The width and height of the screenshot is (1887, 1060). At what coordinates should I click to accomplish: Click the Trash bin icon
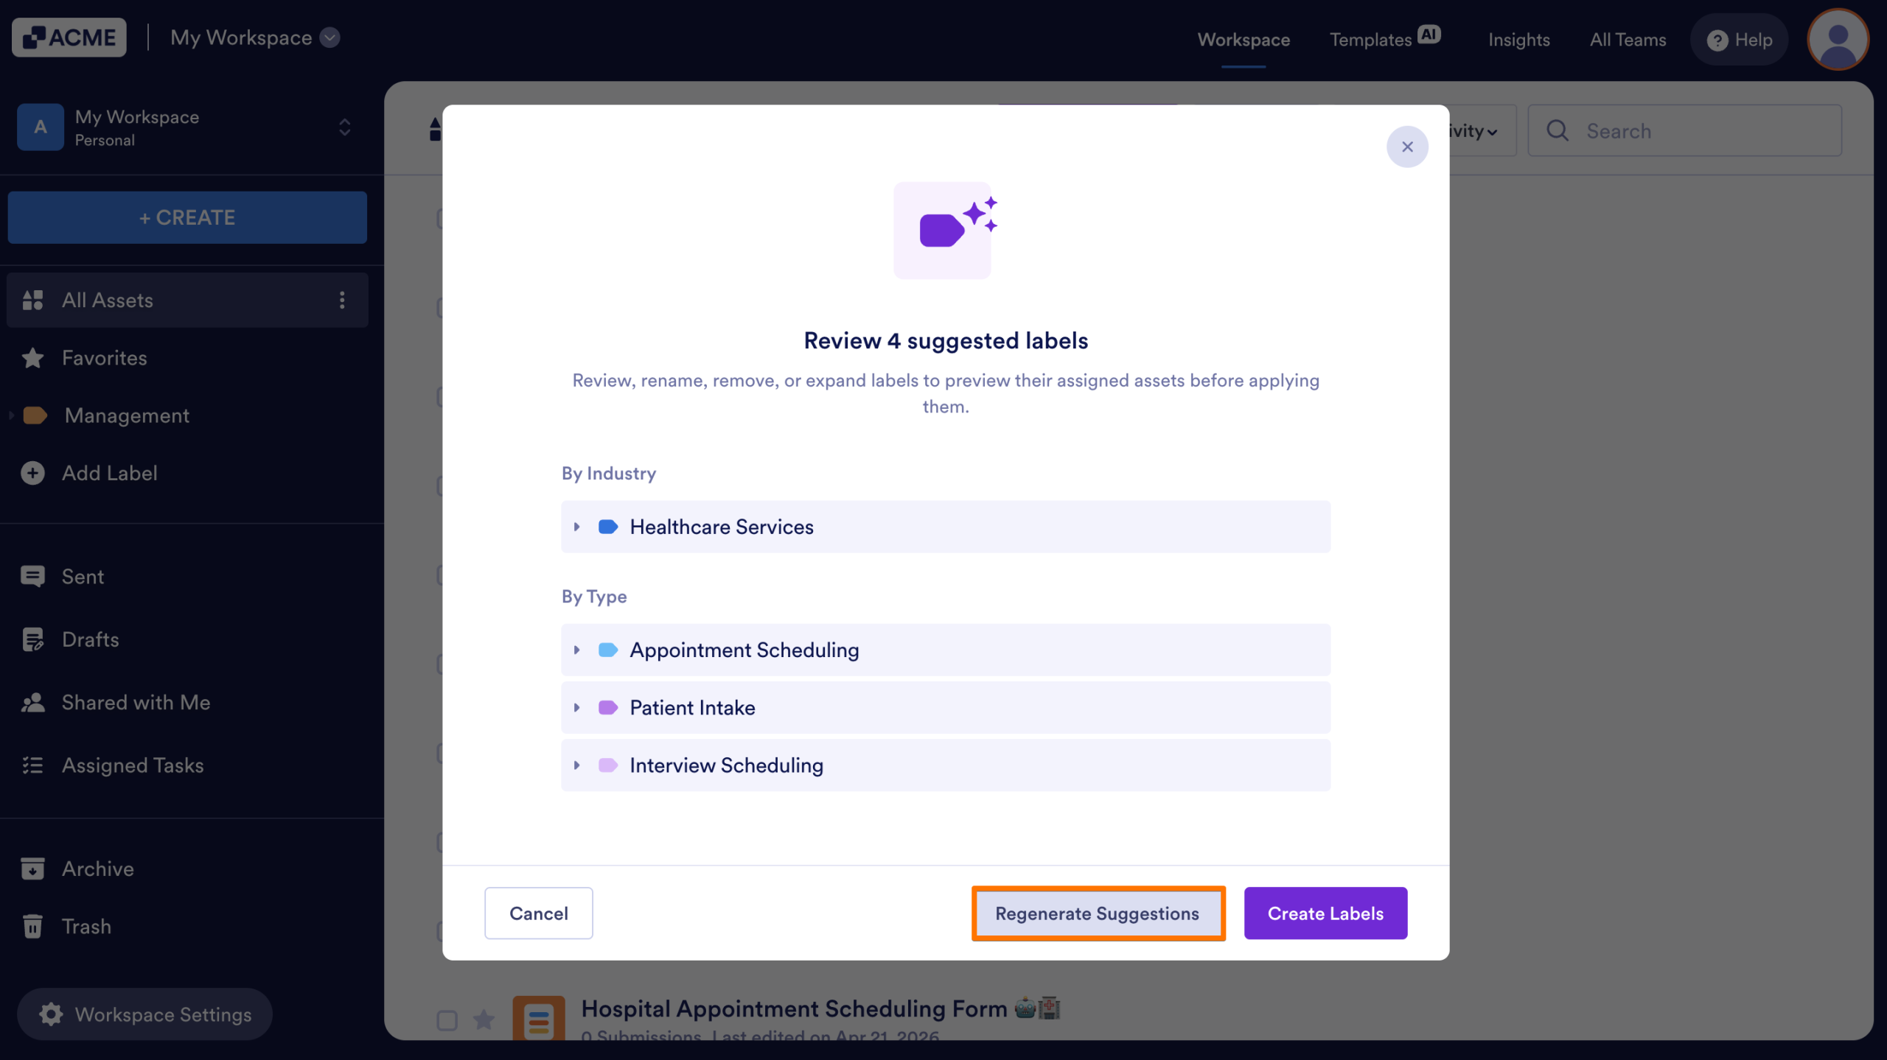point(32,926)
